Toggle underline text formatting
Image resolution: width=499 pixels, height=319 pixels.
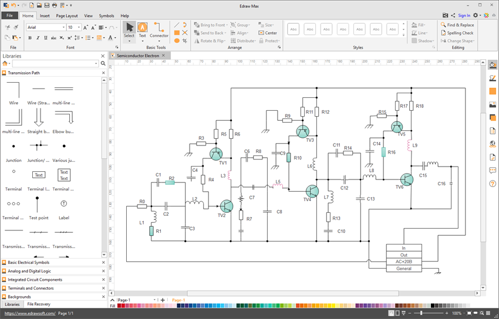click(x=46, y=38)
